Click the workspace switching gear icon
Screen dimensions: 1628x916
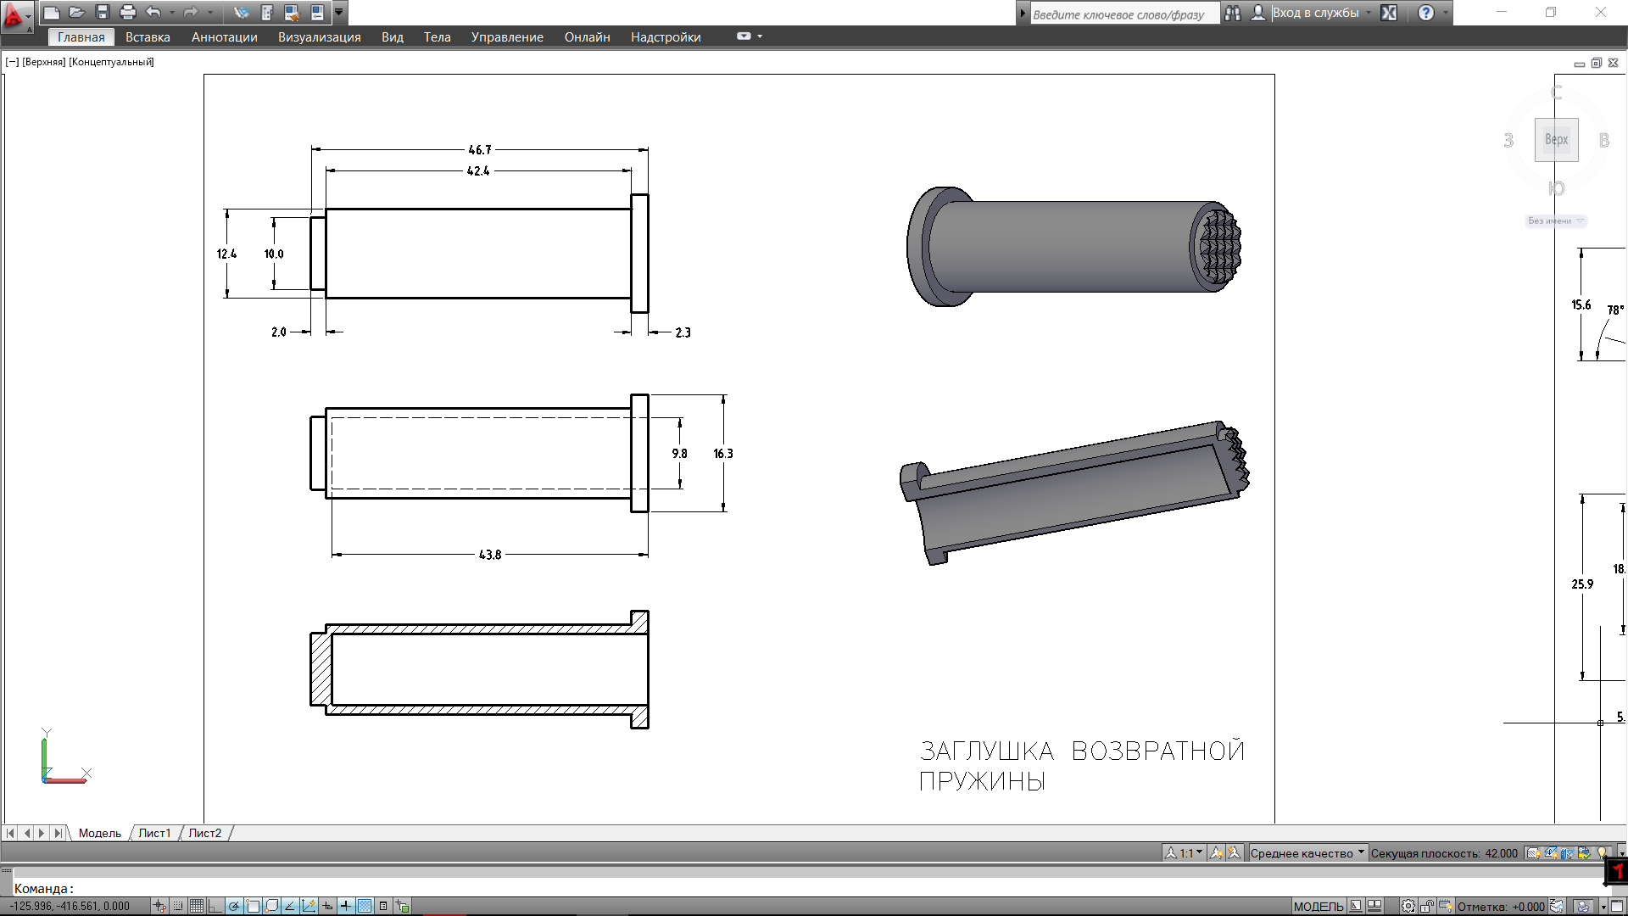point(1408,906)
